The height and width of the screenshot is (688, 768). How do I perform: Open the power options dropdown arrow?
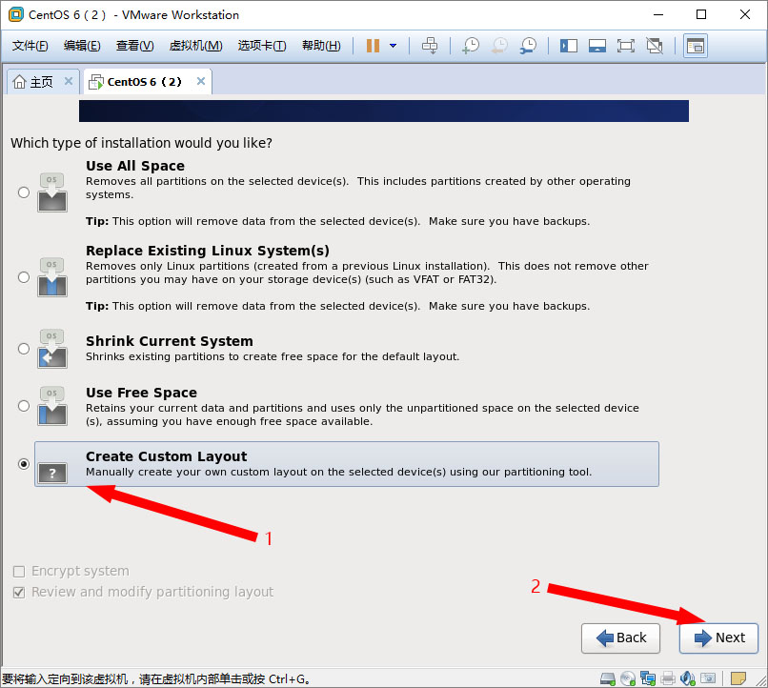point(393,46)
